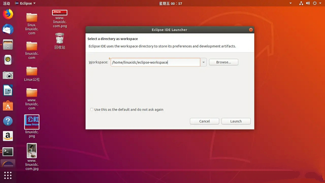The image size is (325, 183).
Task: Open Terminal from the dock
Action: click(x=8, y=152)
